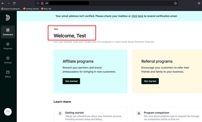Open the Getting Started bookmark

click(x=31, y=9)
